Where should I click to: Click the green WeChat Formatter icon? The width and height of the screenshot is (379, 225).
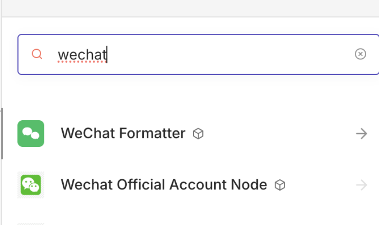[x=31, y=134]
